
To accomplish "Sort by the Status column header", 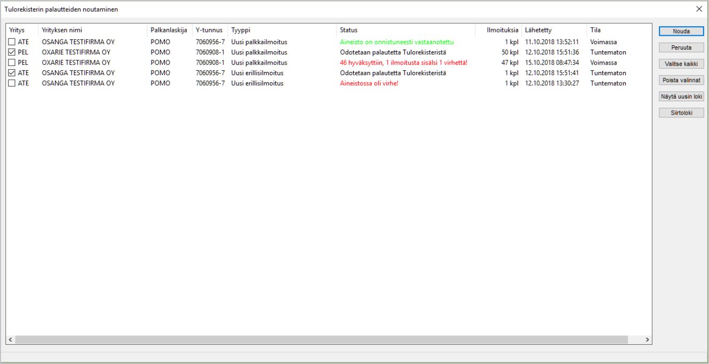I will point(405,30).
